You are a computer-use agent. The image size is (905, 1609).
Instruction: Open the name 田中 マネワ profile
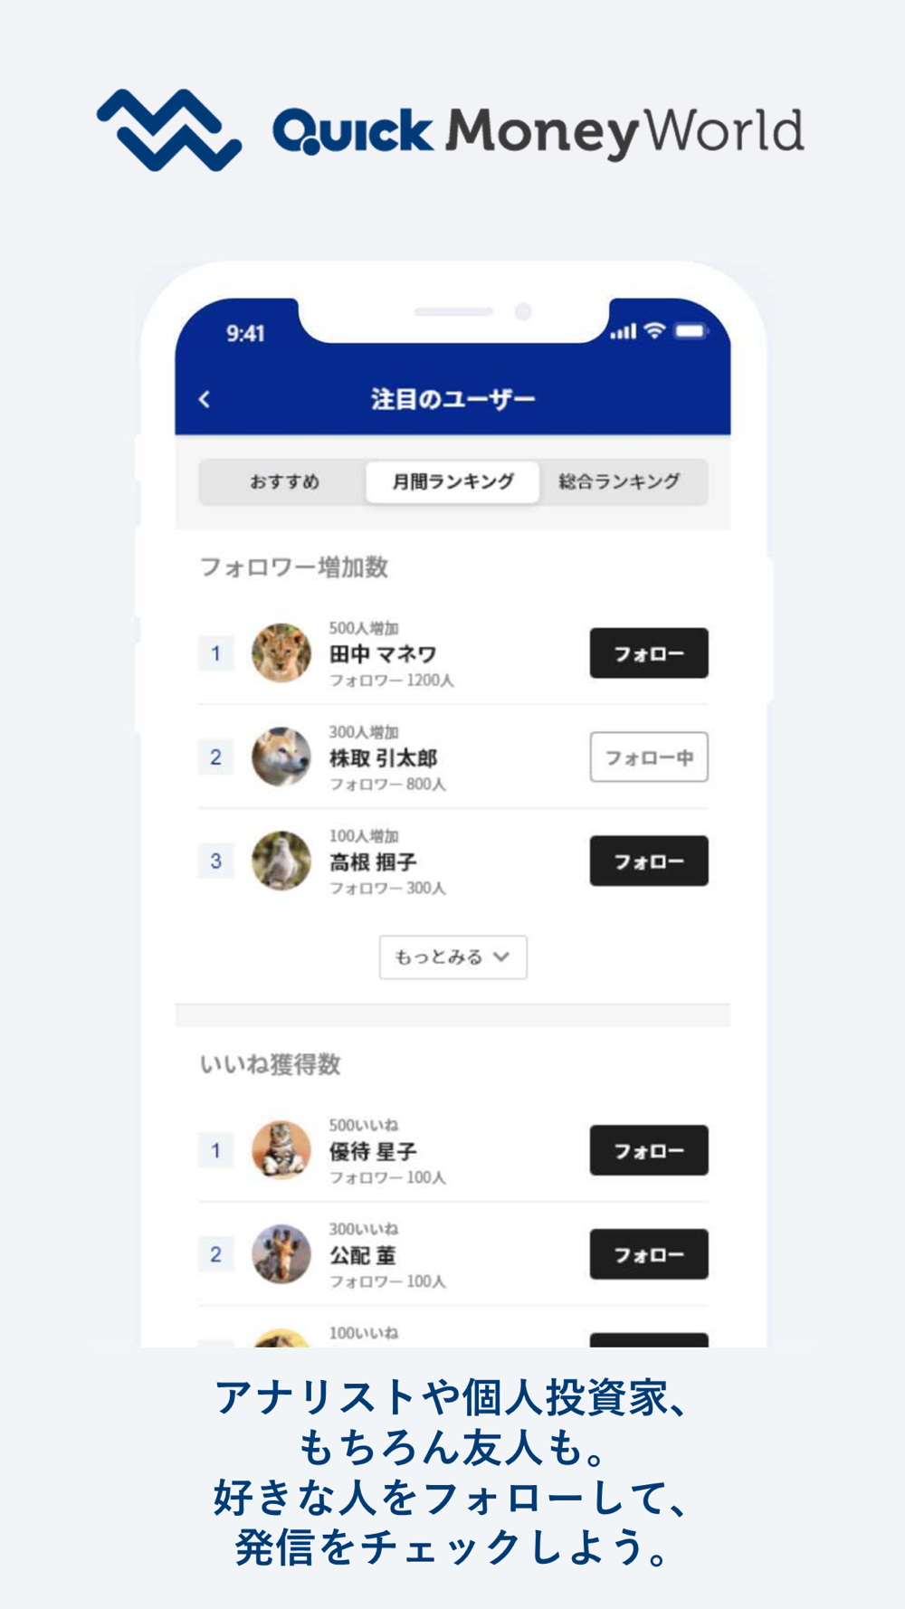tap(383, 654)
